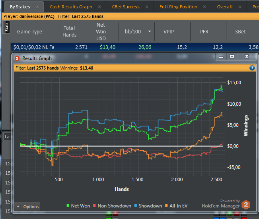Click the Winnings axis title

(x=246, y=126)
